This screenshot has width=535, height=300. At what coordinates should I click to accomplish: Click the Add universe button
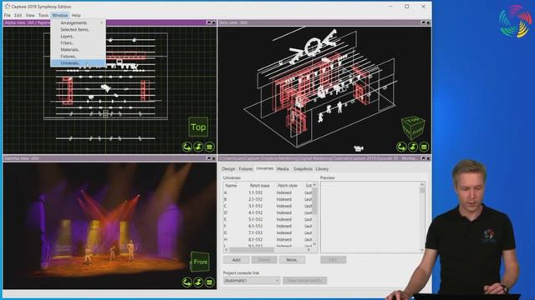point(236,260)
